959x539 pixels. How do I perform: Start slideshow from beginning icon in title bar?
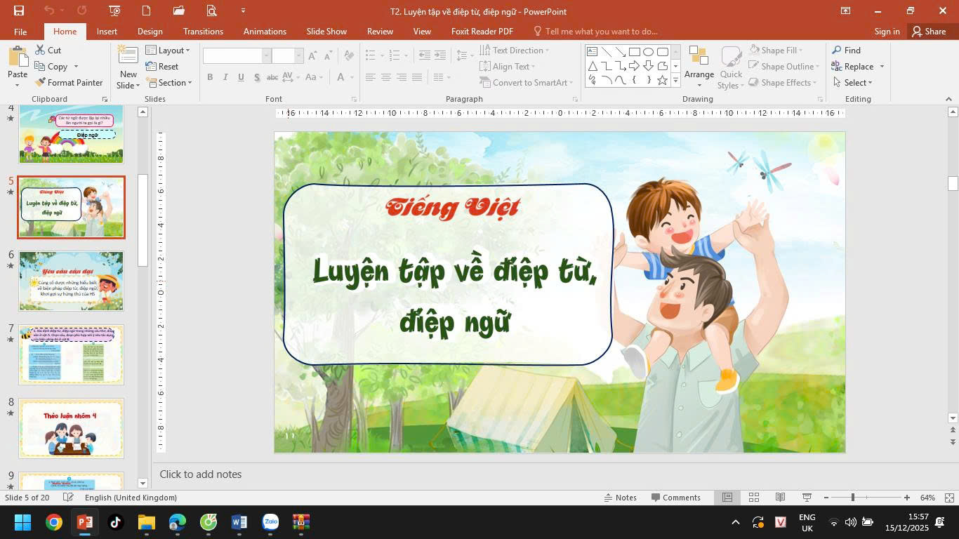(114, 11)
